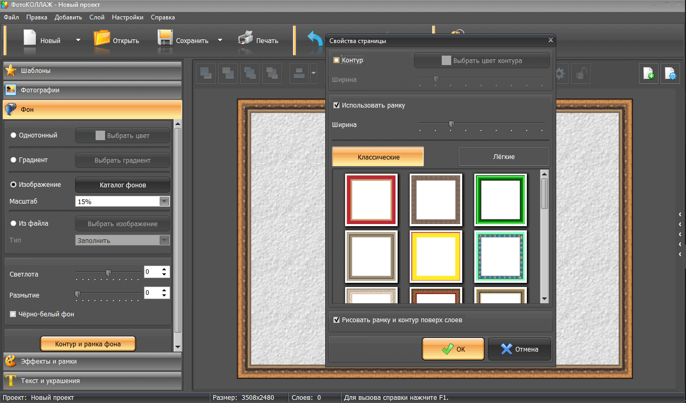Select the Изображение background option

(13, 185)
